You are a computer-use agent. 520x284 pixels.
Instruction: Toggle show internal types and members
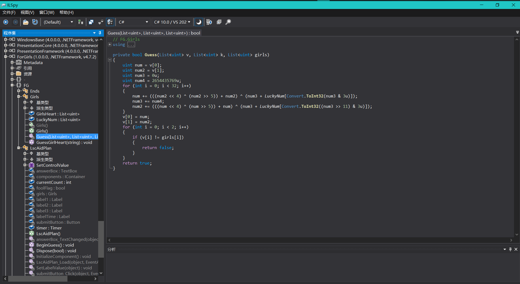[101, 22]
